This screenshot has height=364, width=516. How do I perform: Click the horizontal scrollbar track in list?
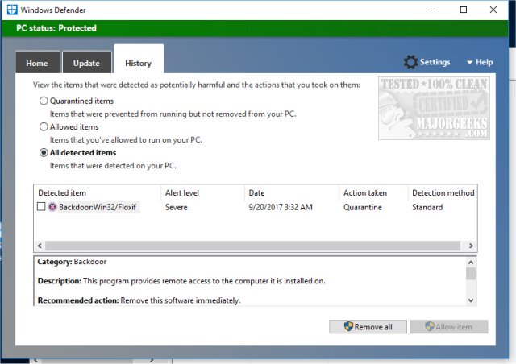(x=252, y=246)
